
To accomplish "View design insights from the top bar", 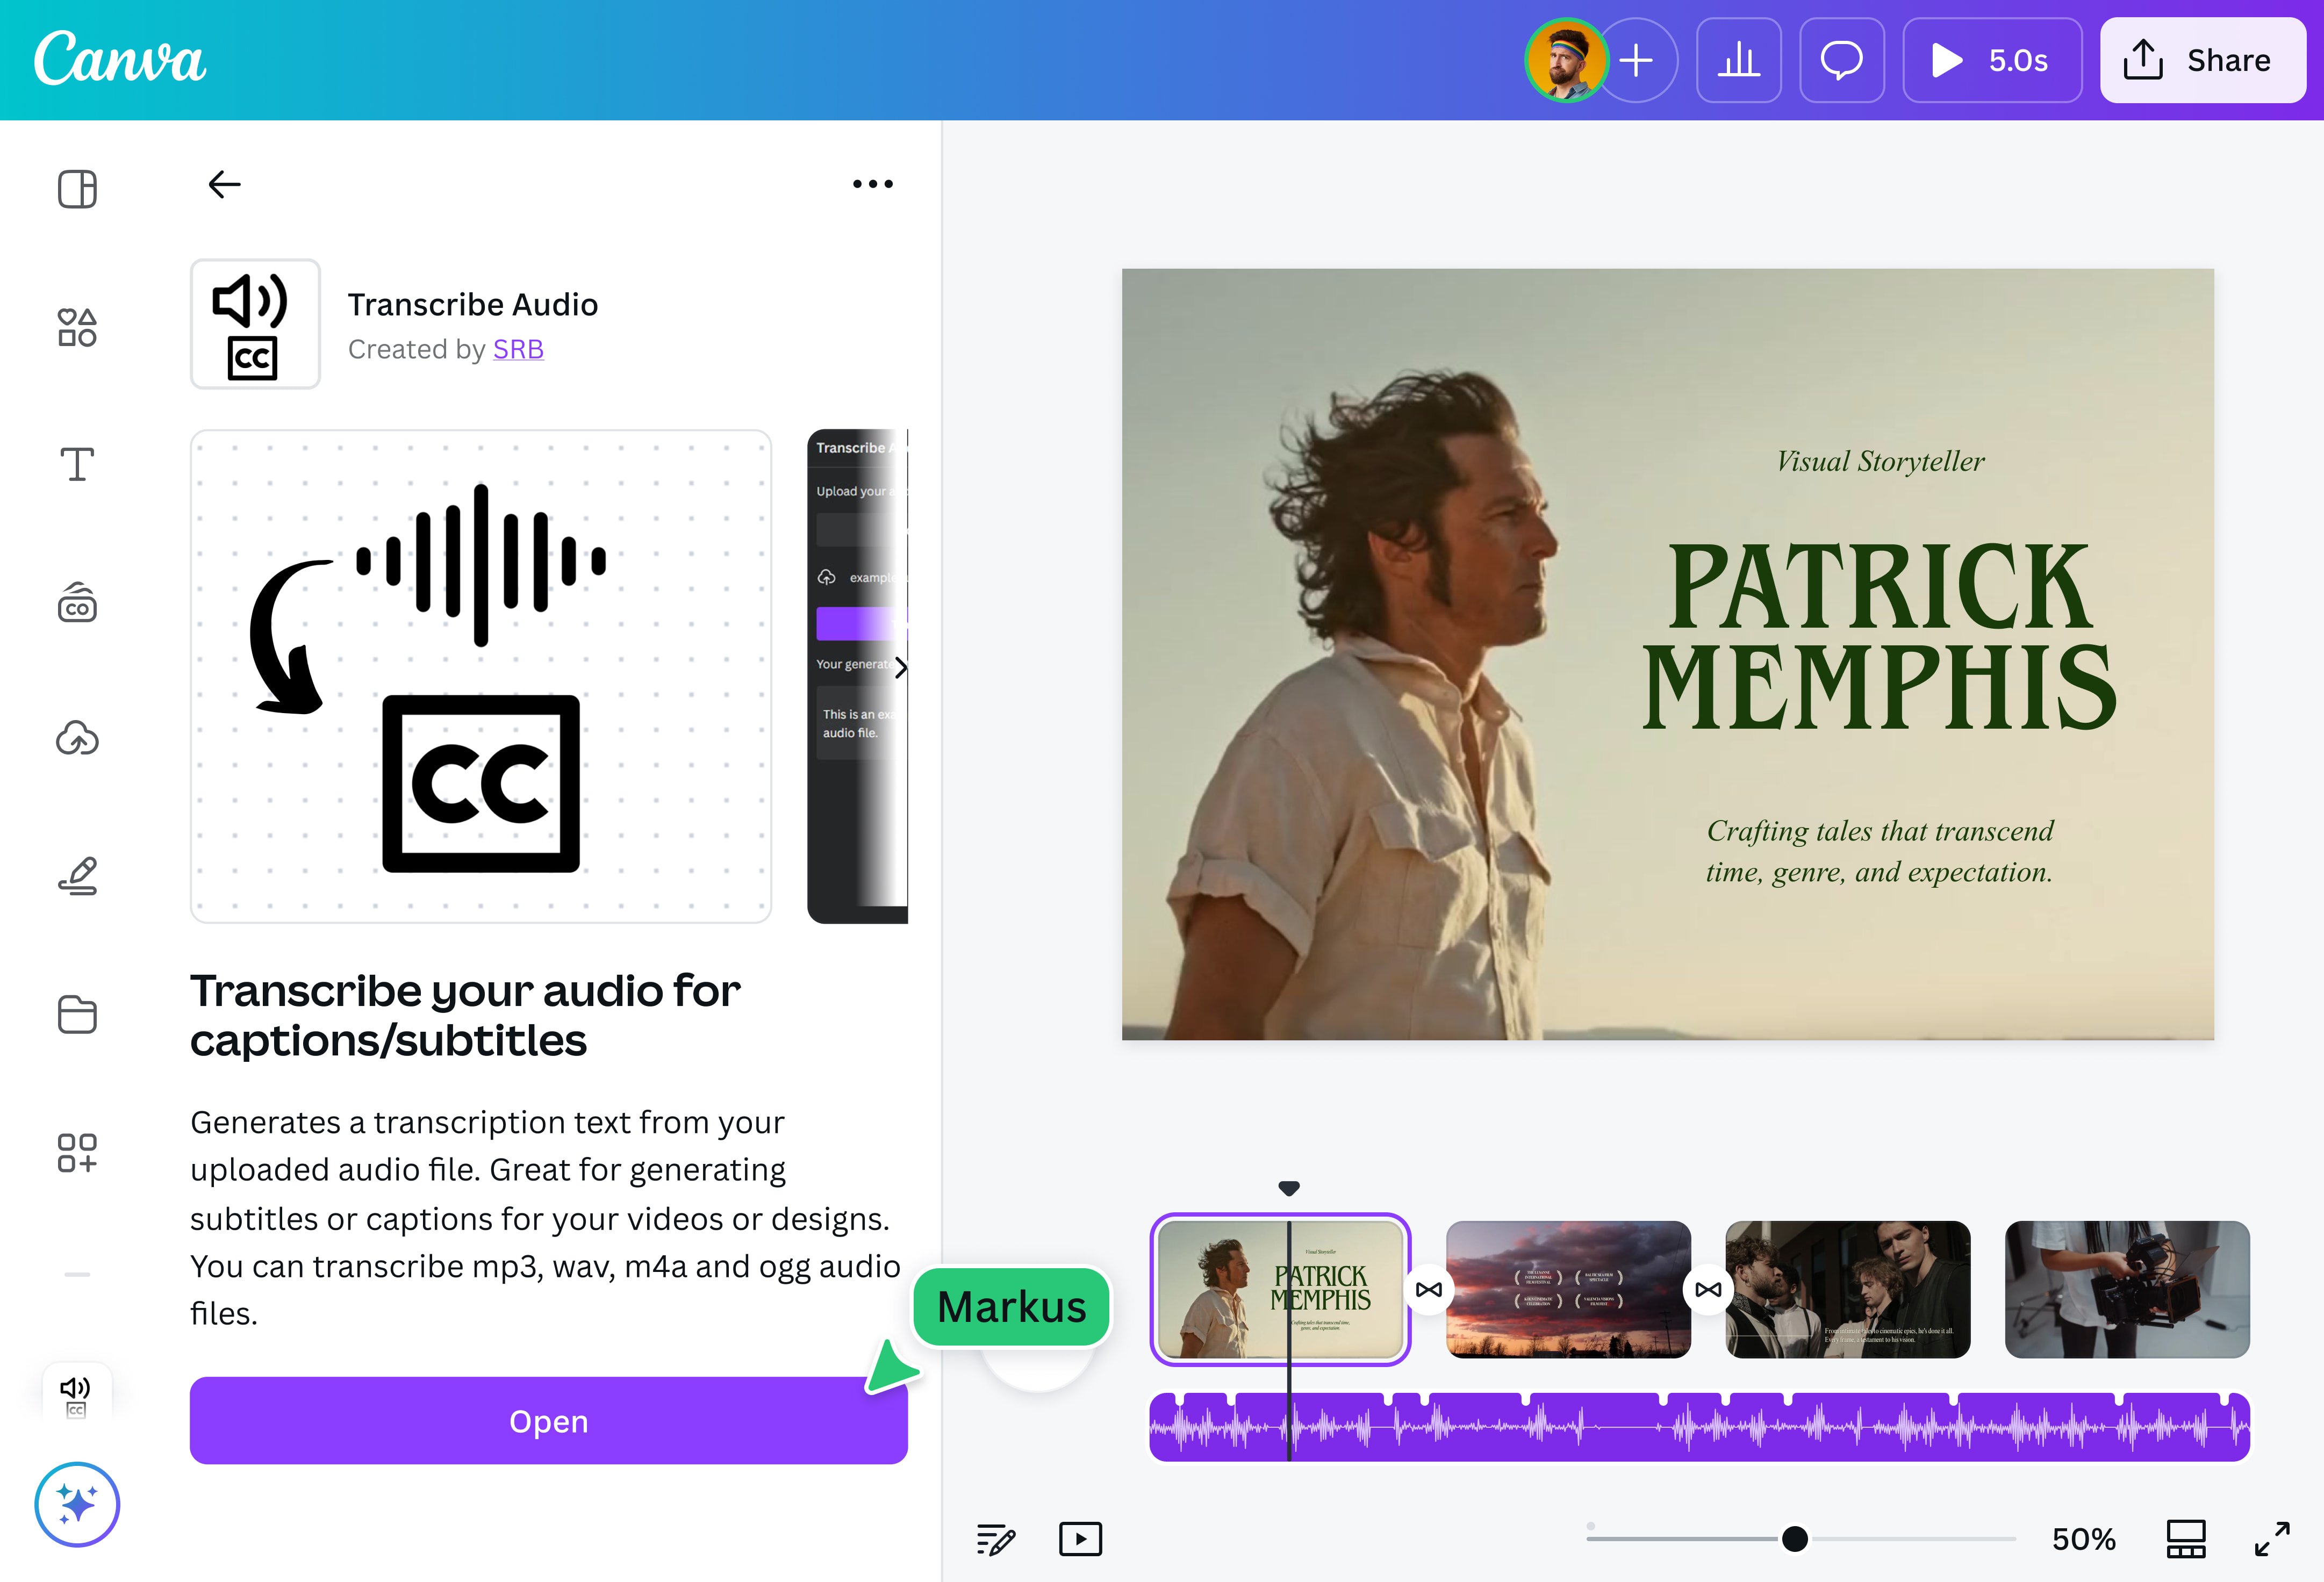I will point(1738,60).
